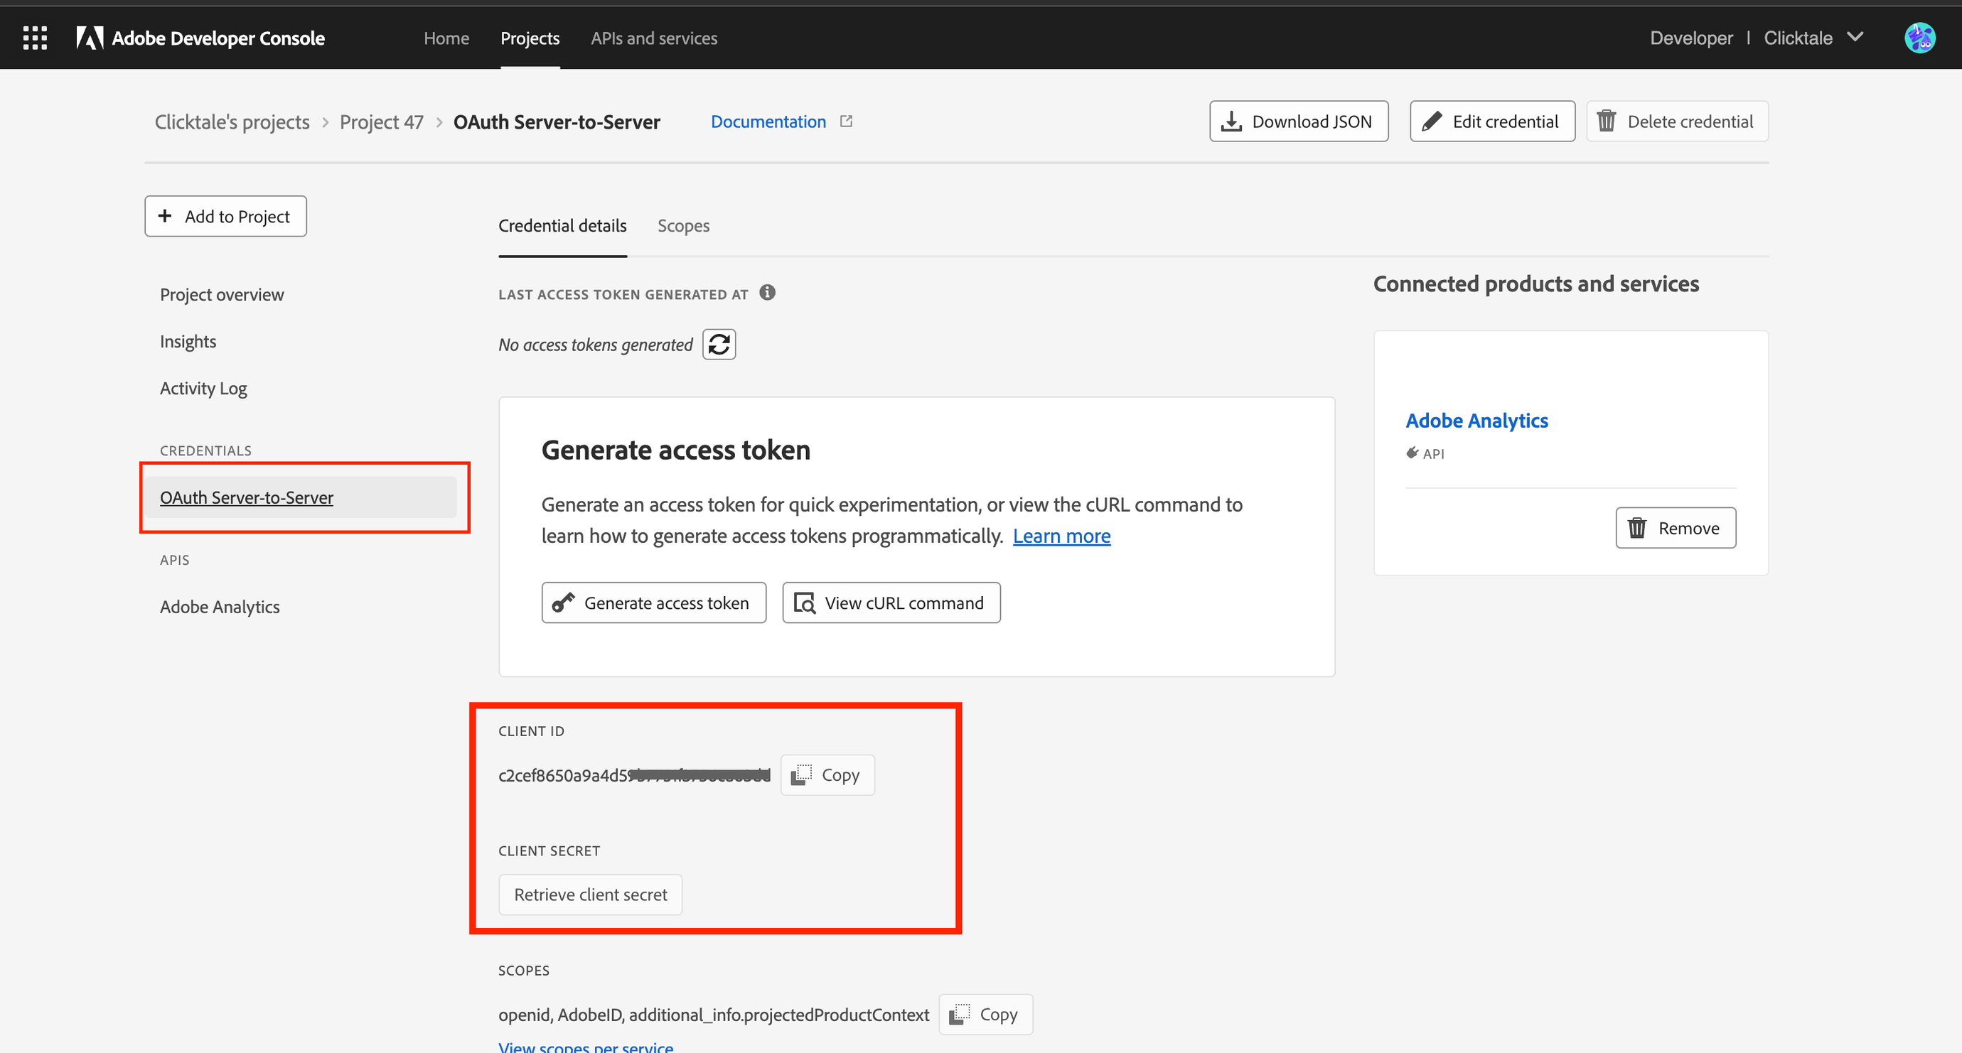1962x1053 pixels.
Task: Open the Adobe Analytics connected product link
Action: coord(1476,421)
